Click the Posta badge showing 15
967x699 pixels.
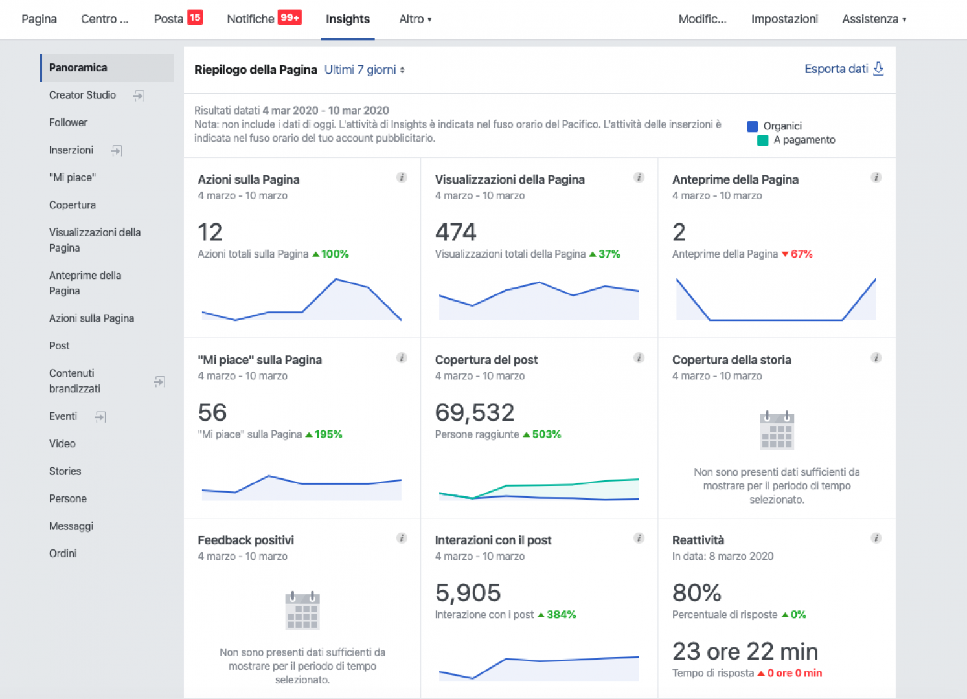[195, 17]
